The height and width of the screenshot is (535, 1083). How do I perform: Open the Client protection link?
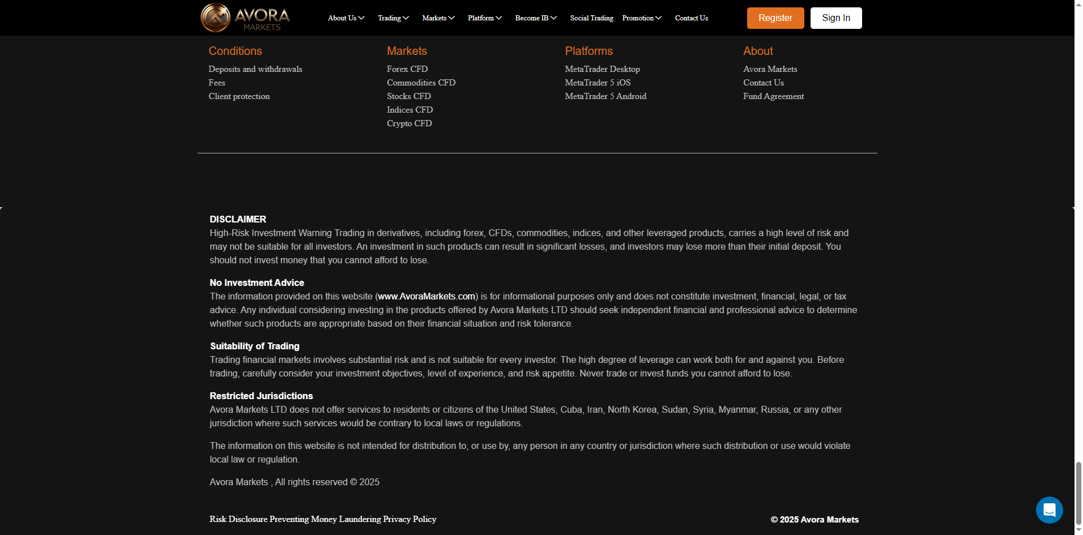tap(239, 96)
